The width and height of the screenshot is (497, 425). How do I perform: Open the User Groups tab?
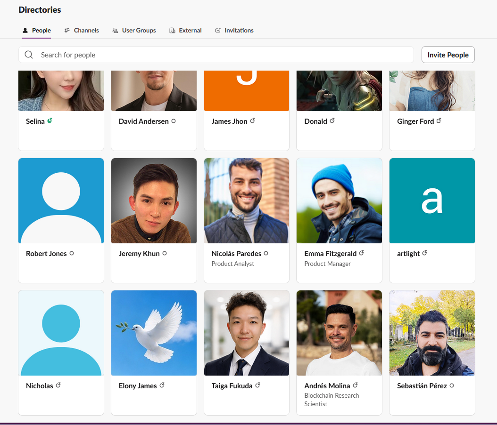(134, 30)
